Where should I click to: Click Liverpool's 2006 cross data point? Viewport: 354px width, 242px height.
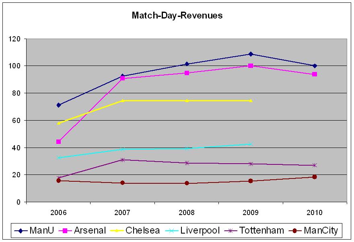pyautogui.click(x=59, y=158)
